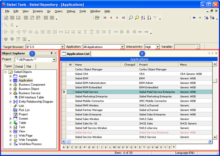Click the magnifier New Query icon
This screenshot has width=220, height=156.
coord(131,17)
